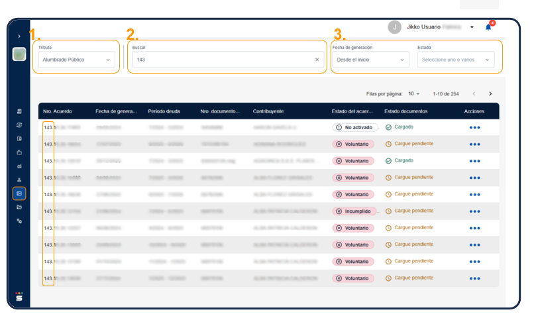Click the No activado status badge
Screen dimensions: 534x322
coord(355,127)
